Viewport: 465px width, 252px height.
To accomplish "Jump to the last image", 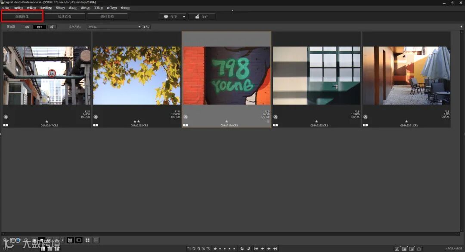I will coord(275,249).
